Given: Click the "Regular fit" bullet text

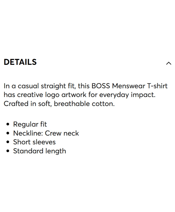Looking at the screenshot, I should (x=30, y=124).
